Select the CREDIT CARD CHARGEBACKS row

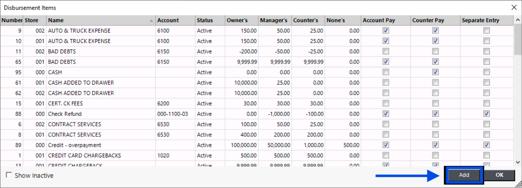coord(84,155)
